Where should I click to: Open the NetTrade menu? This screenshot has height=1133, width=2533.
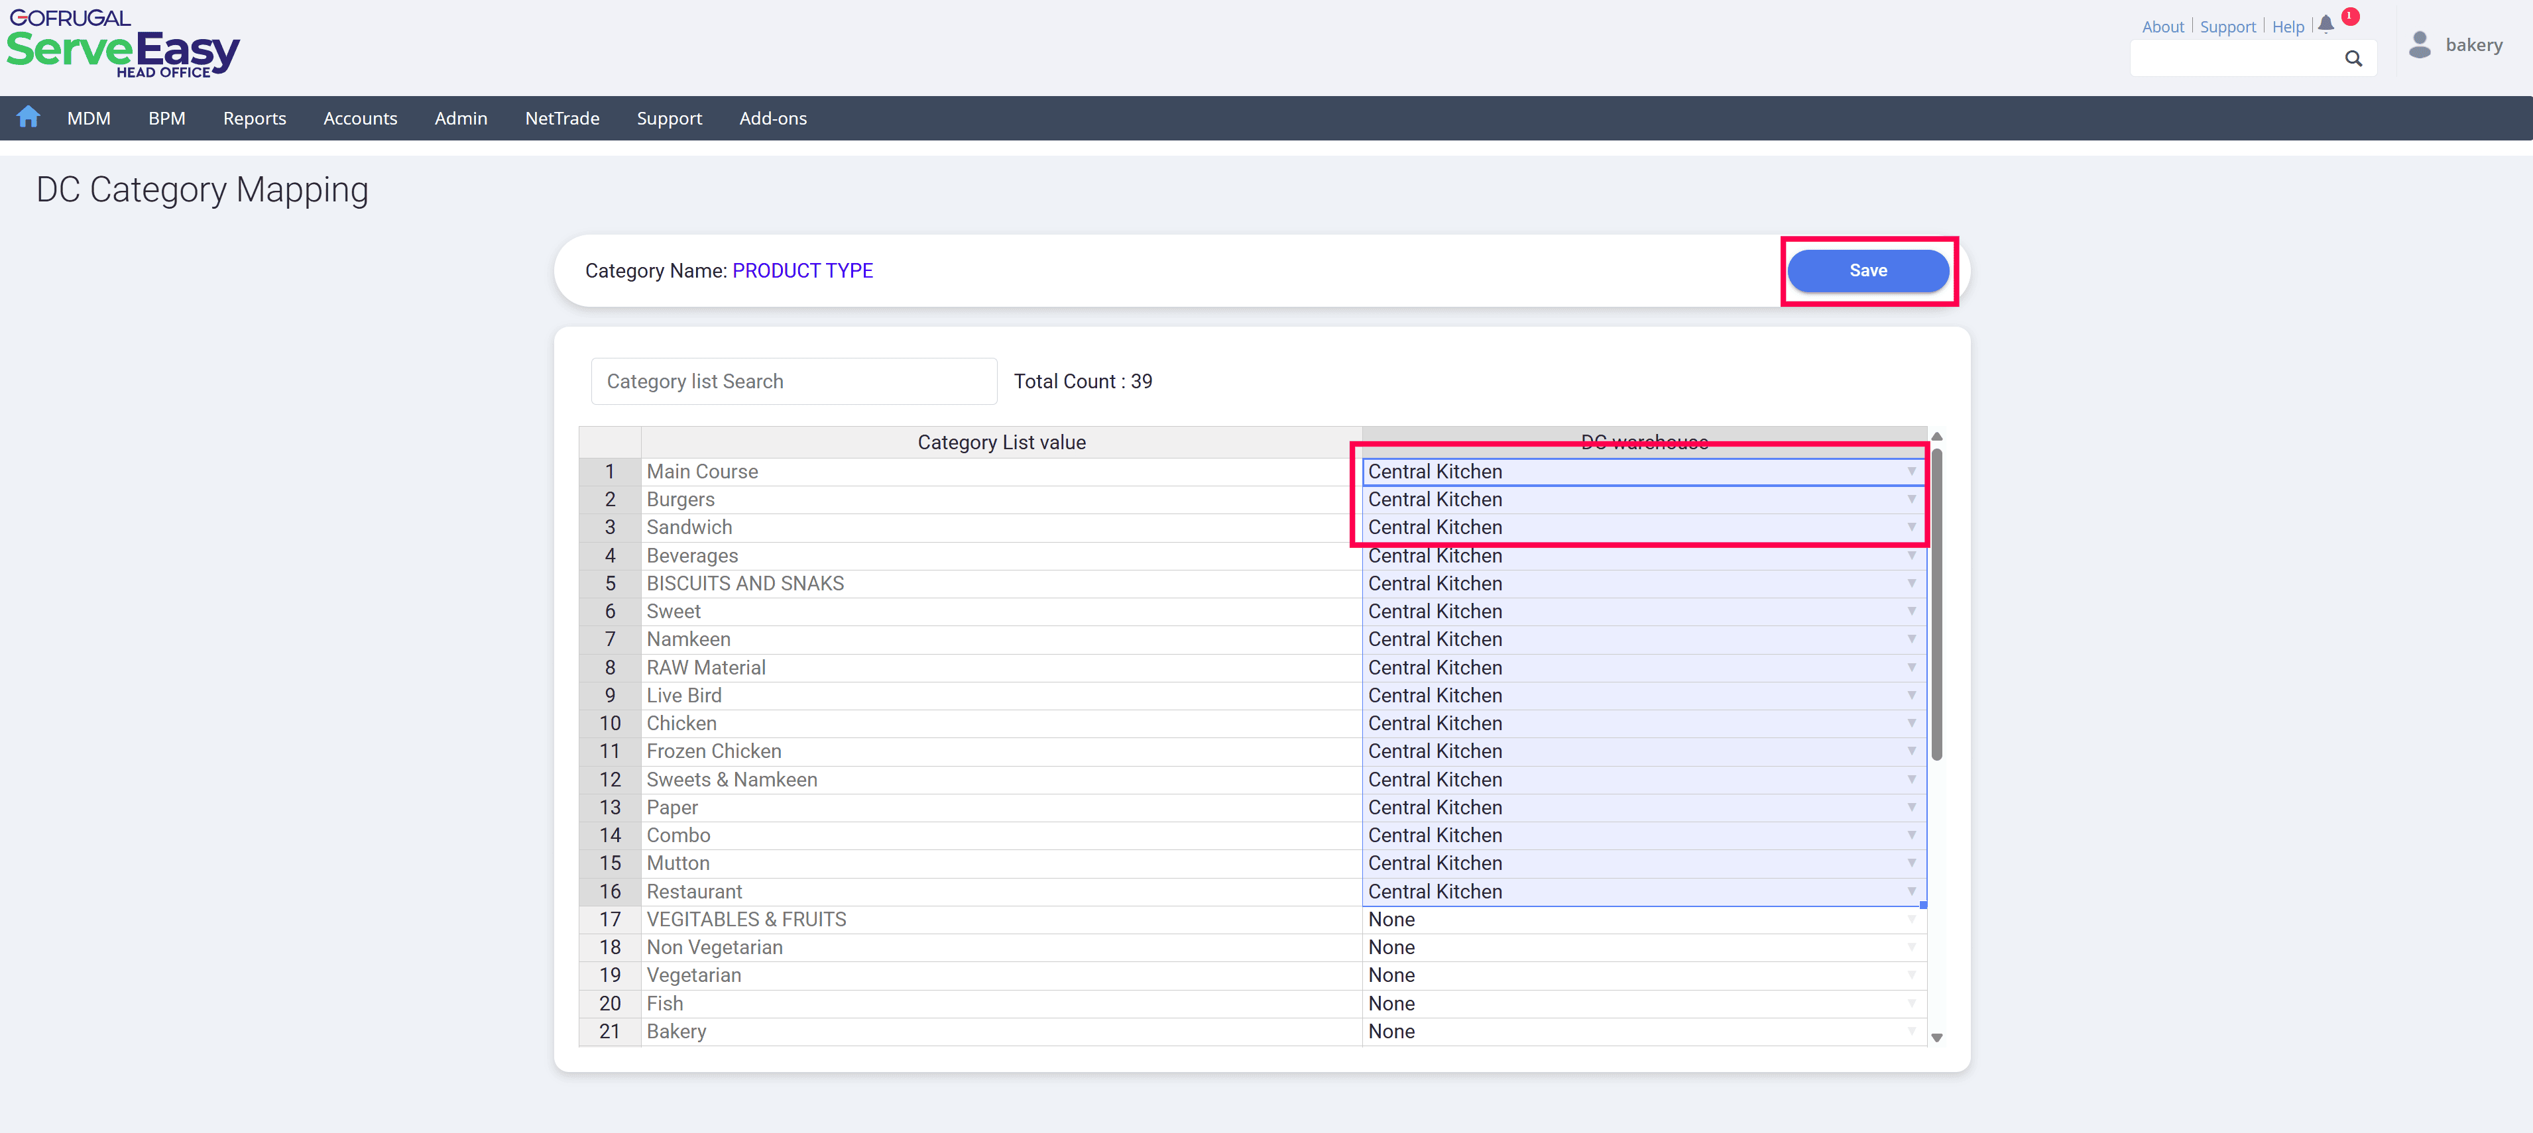(561, 118)
